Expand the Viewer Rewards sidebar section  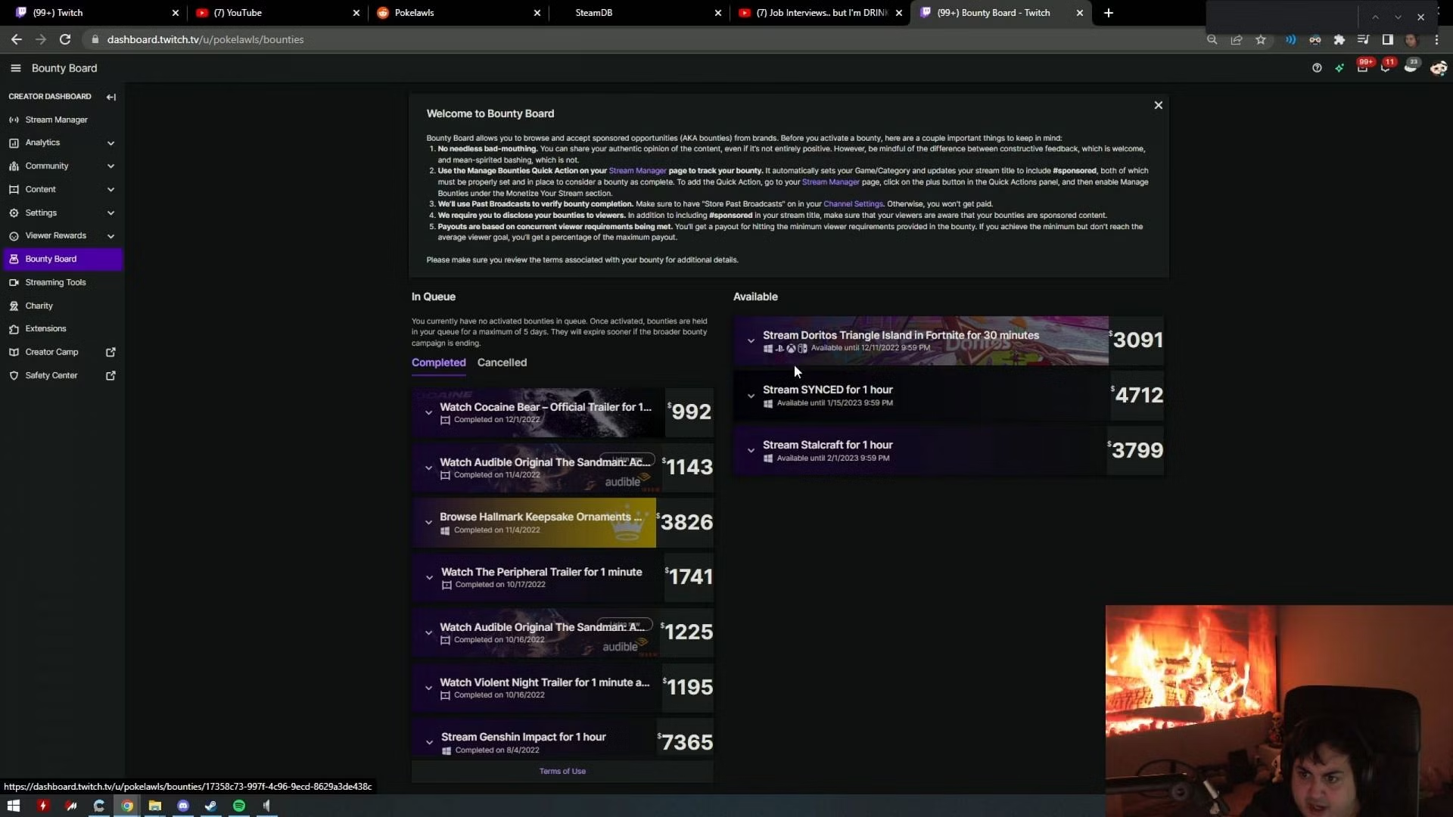110,236
